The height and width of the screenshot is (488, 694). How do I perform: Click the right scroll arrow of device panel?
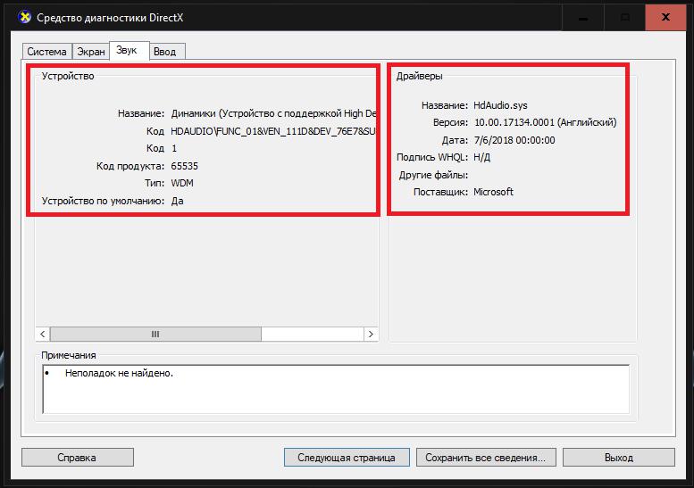point(371,335)
